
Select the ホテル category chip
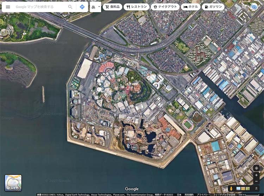pos(190,7)
